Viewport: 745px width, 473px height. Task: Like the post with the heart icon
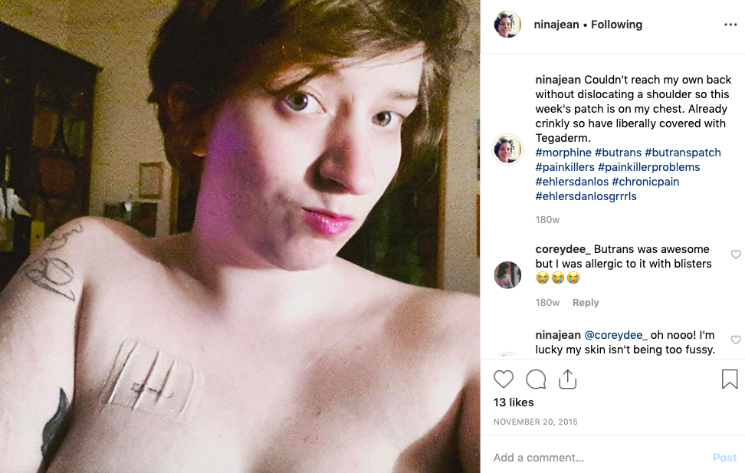click(x=504, y=379)
